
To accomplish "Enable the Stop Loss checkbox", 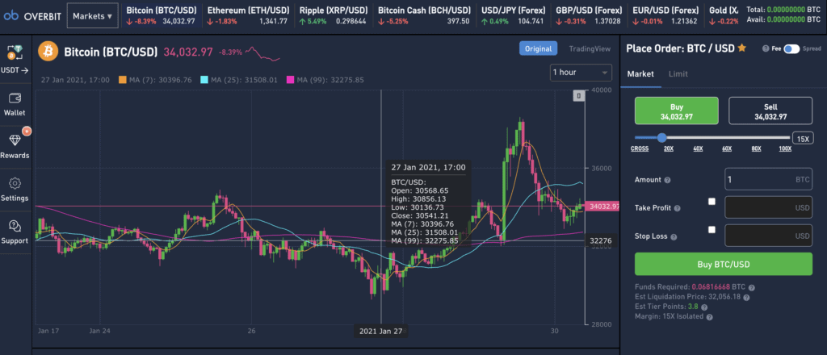I will click(712, 230).
